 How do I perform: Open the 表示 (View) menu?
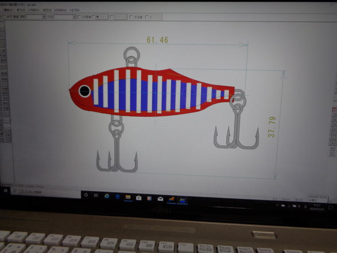click(21, 10)
